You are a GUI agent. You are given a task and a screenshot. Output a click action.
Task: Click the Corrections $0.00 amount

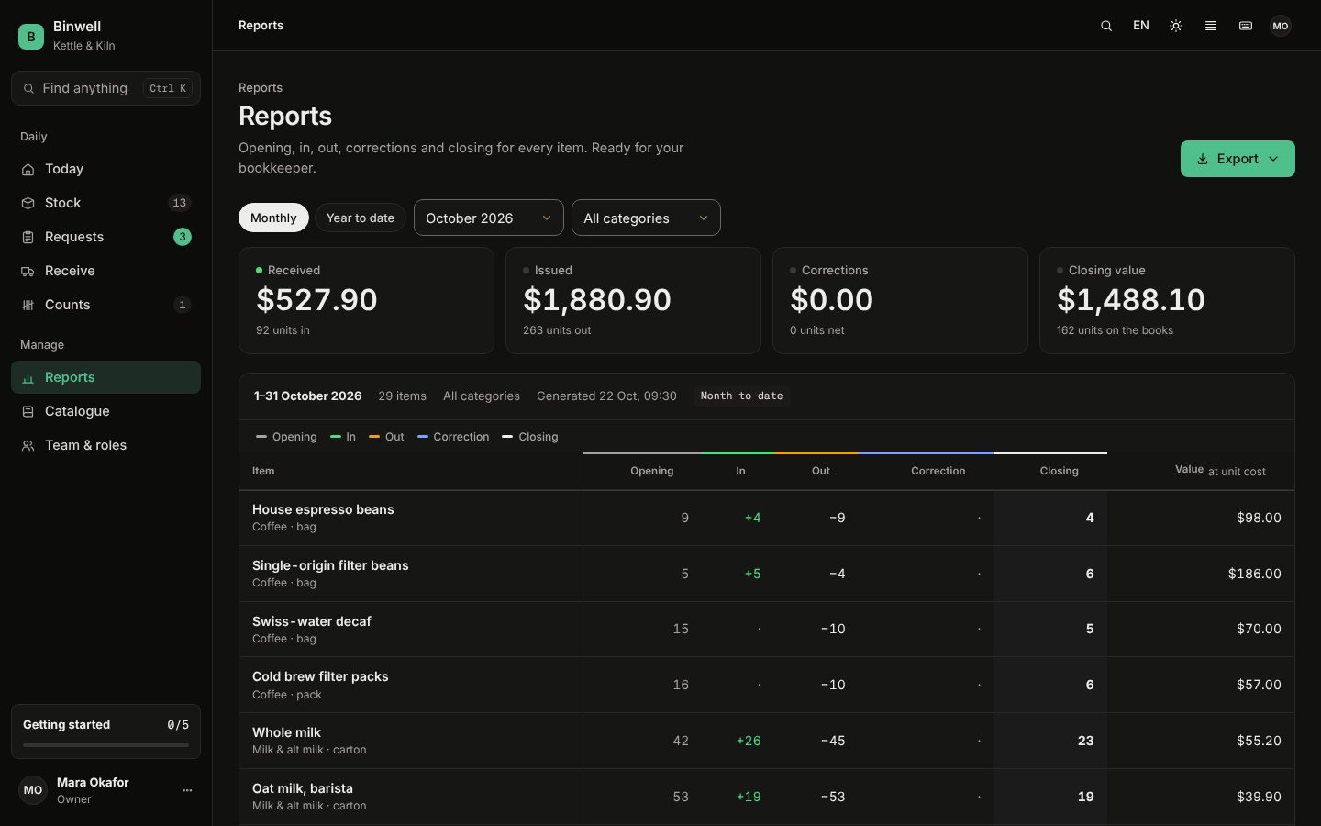(x=831, y=300)
